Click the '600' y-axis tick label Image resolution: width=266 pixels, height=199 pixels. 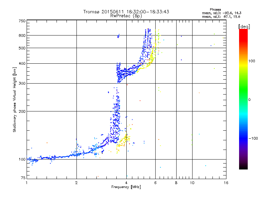(x=22, y=35)
